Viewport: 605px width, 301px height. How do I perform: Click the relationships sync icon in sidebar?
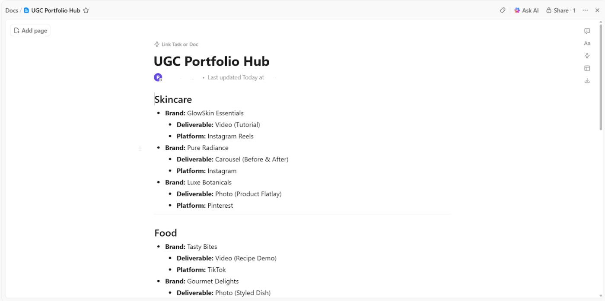[x=587, y=56]
